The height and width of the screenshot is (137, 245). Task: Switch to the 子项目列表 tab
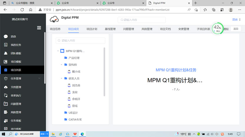(203, 29)
